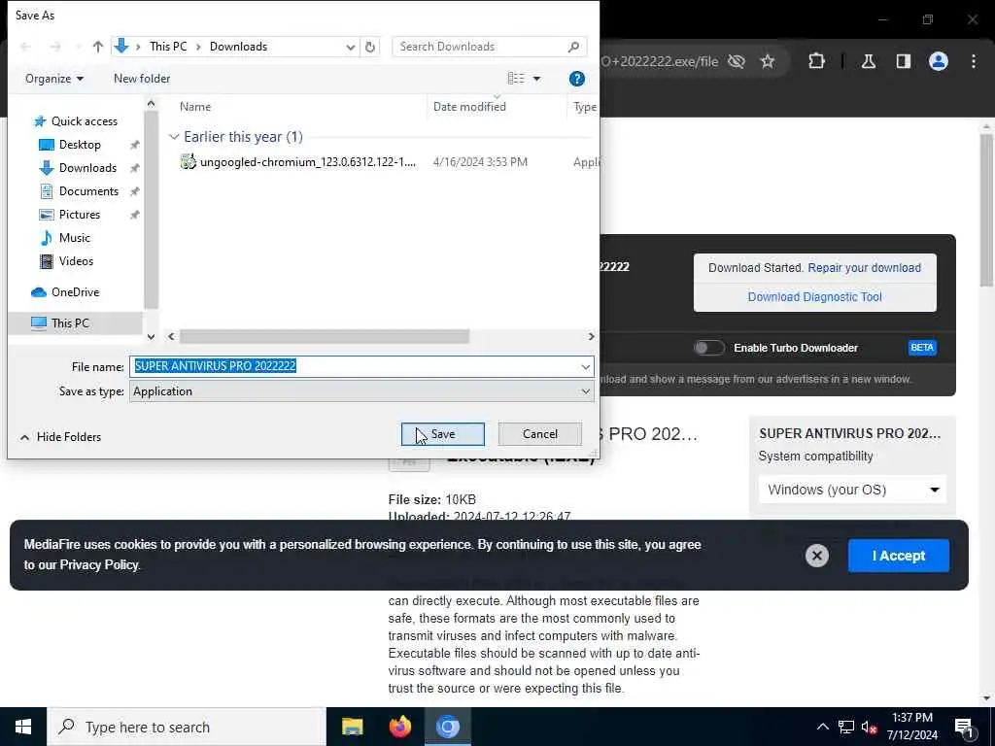Click the Save button in Save As dialog
The height and width of the screenshot is (746, 995).
442,434
